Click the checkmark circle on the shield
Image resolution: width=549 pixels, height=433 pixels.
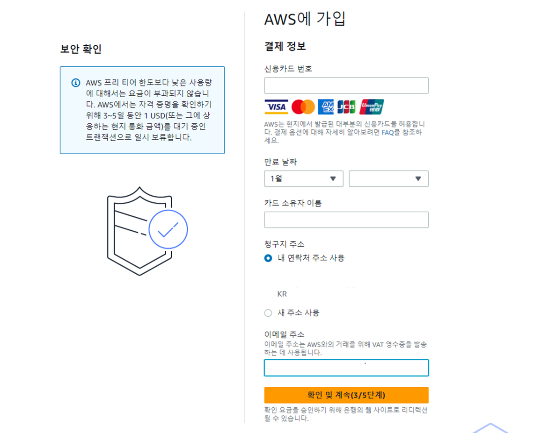168,229
